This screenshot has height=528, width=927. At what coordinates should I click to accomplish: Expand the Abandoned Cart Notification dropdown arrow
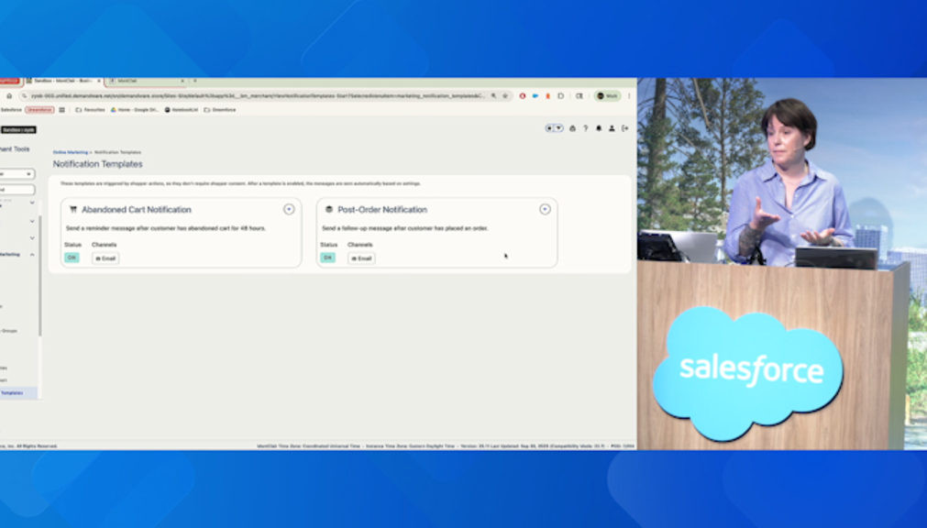click(x=289, y=209)
